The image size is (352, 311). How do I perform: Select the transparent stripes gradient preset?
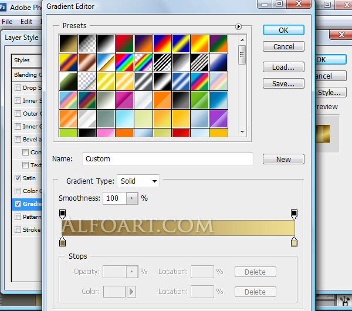pyautogui.click(x=163, y=62)
